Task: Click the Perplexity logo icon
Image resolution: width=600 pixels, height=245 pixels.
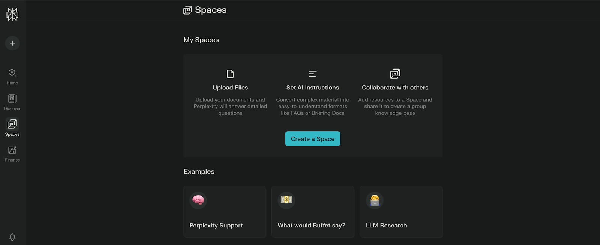Action: point(12,15)
